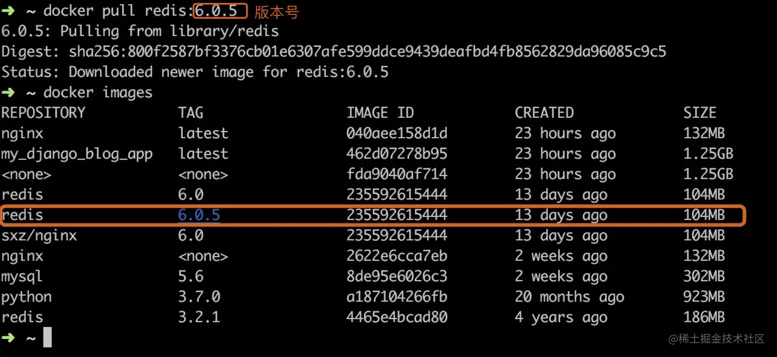Click the "4 years ago" created value
Screen dimensions: 777x357
coord(561,317)
